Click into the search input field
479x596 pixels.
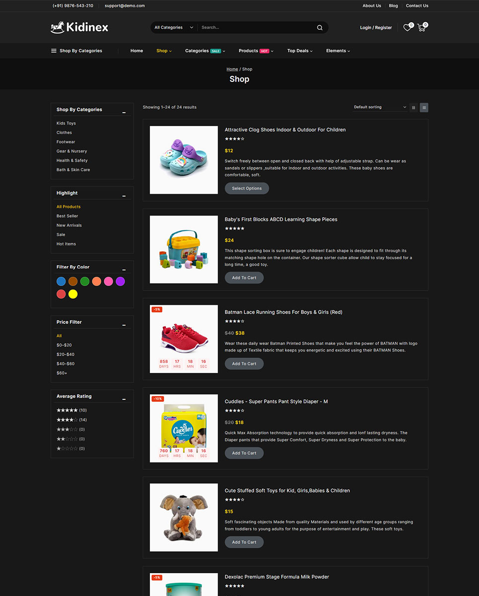point(256,28)
